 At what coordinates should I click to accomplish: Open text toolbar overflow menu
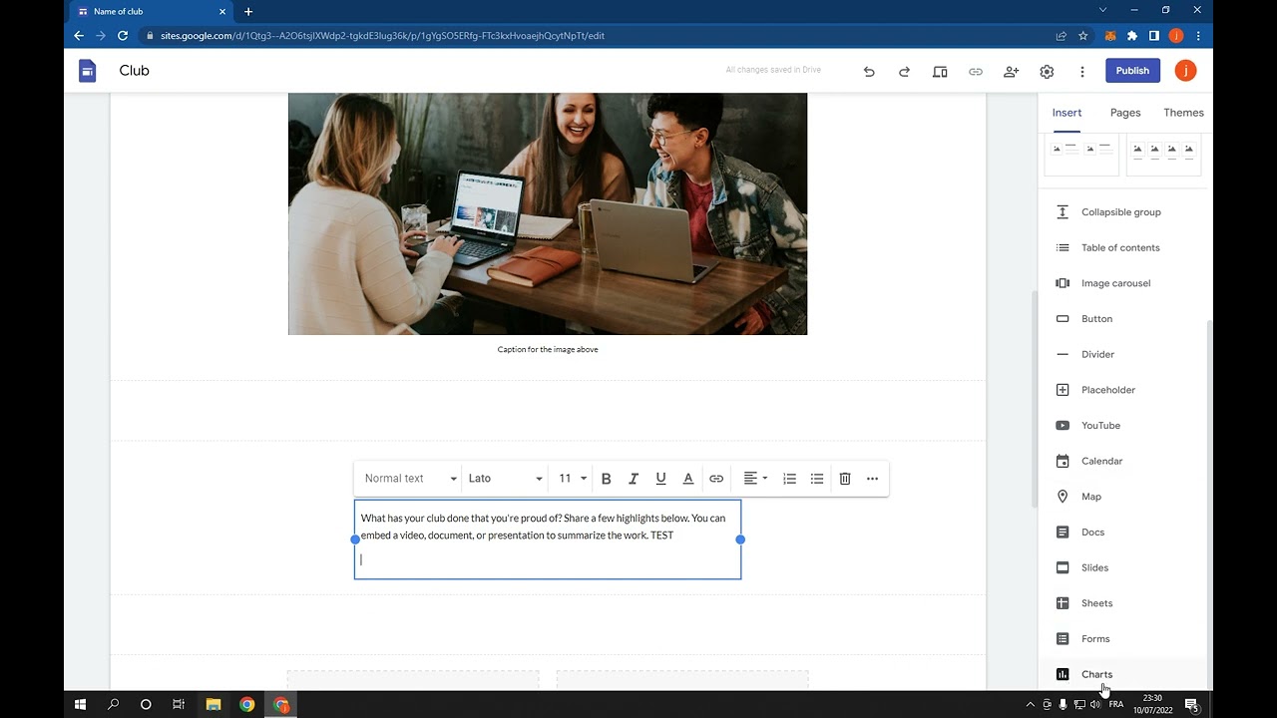[872, 479]
